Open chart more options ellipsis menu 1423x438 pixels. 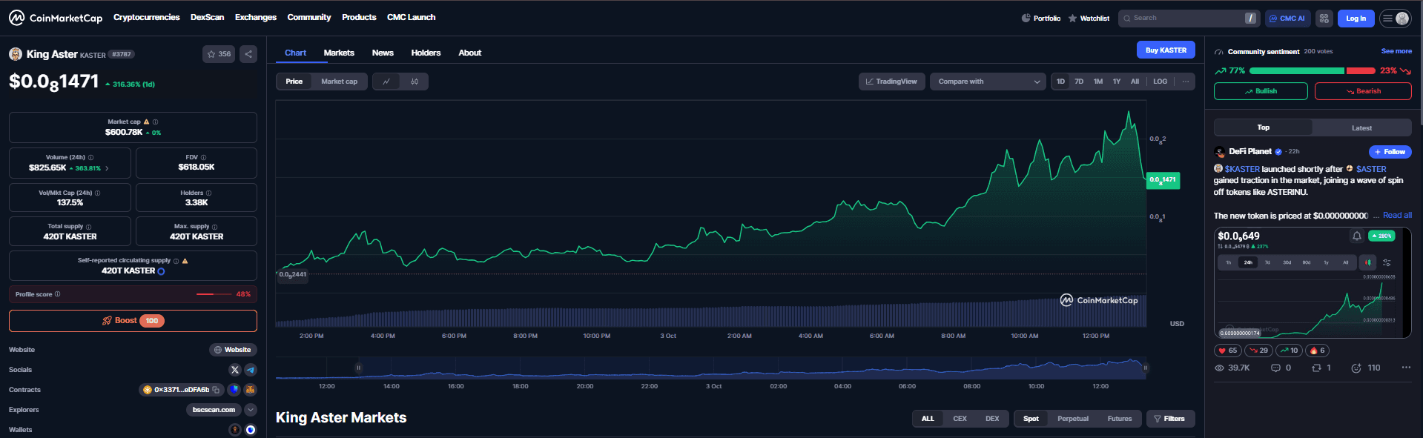(x=1185, y=82)
